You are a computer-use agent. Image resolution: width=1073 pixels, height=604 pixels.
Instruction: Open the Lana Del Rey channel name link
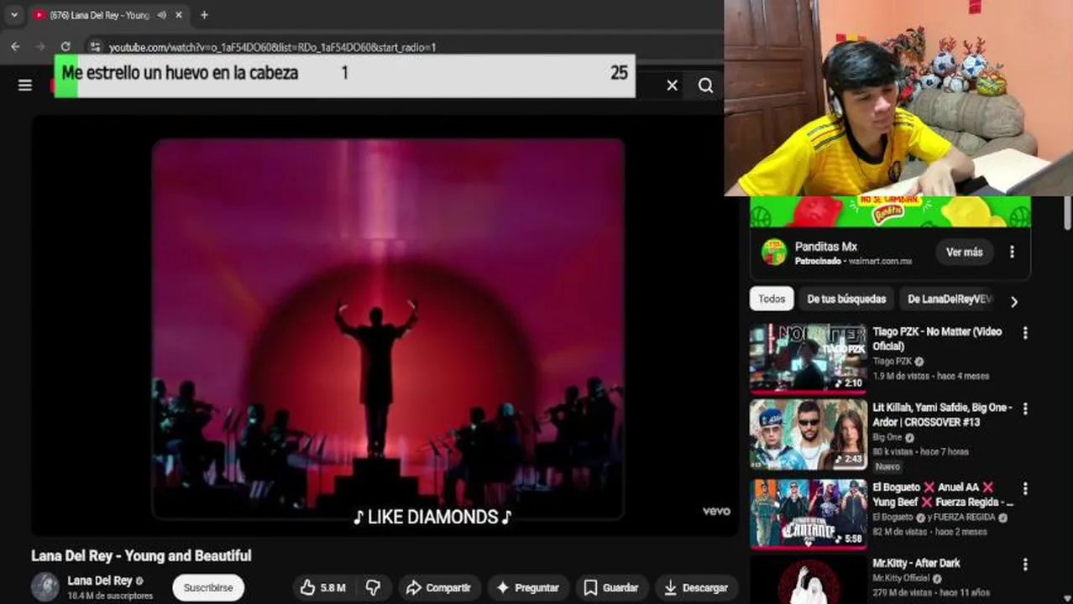click(x=100, y=581)
